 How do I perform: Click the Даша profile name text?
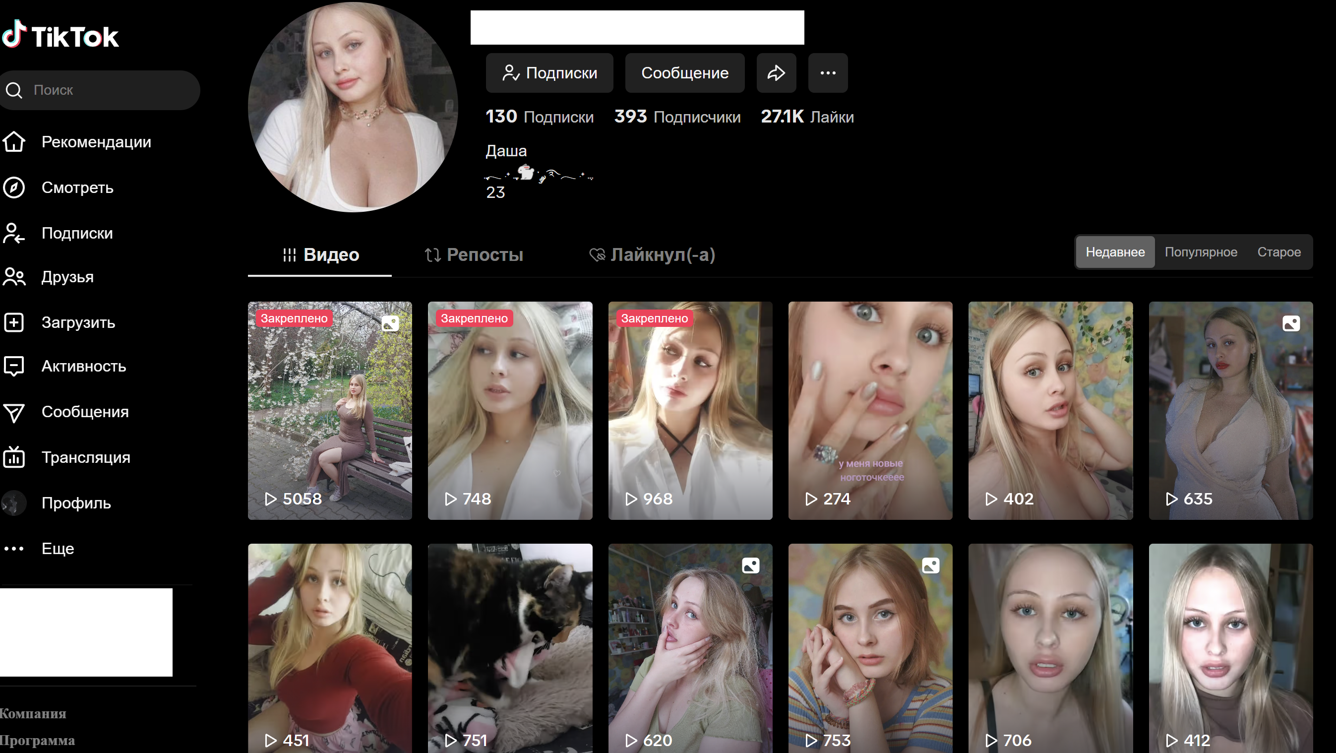506,151
